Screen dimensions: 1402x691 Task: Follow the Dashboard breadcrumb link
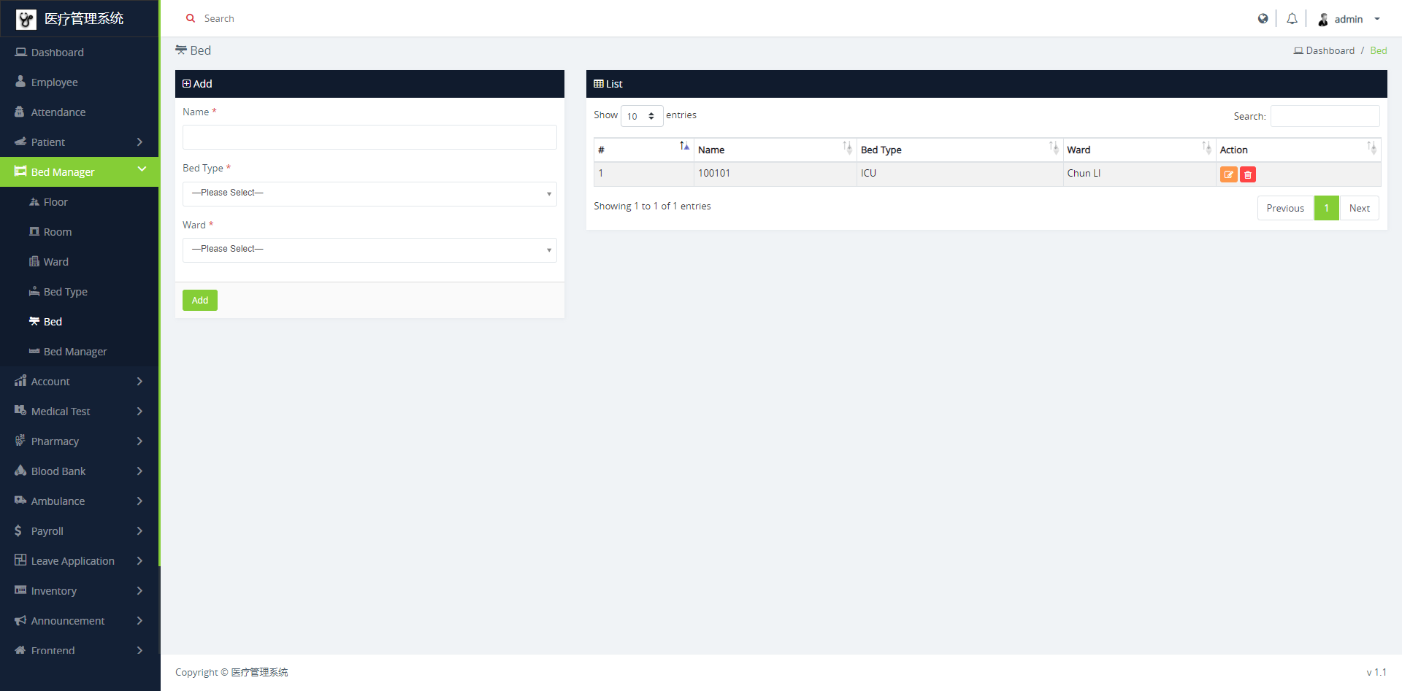pos(1329,50)
